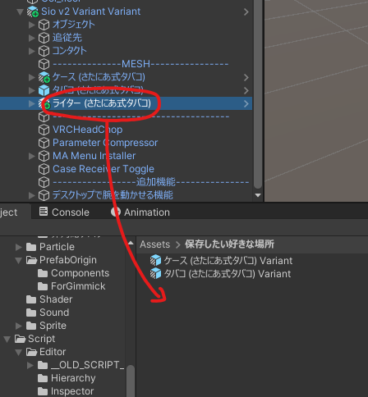
Task: Click the Console tab icon
Action: tap(44, 212)
